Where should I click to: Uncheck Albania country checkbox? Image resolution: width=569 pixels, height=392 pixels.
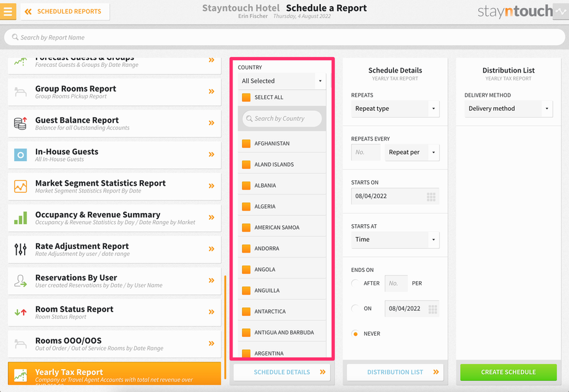tap(246, 186)
